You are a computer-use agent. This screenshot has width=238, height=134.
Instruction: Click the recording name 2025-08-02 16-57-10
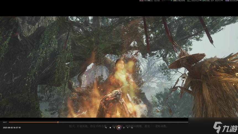pos(12,128)
